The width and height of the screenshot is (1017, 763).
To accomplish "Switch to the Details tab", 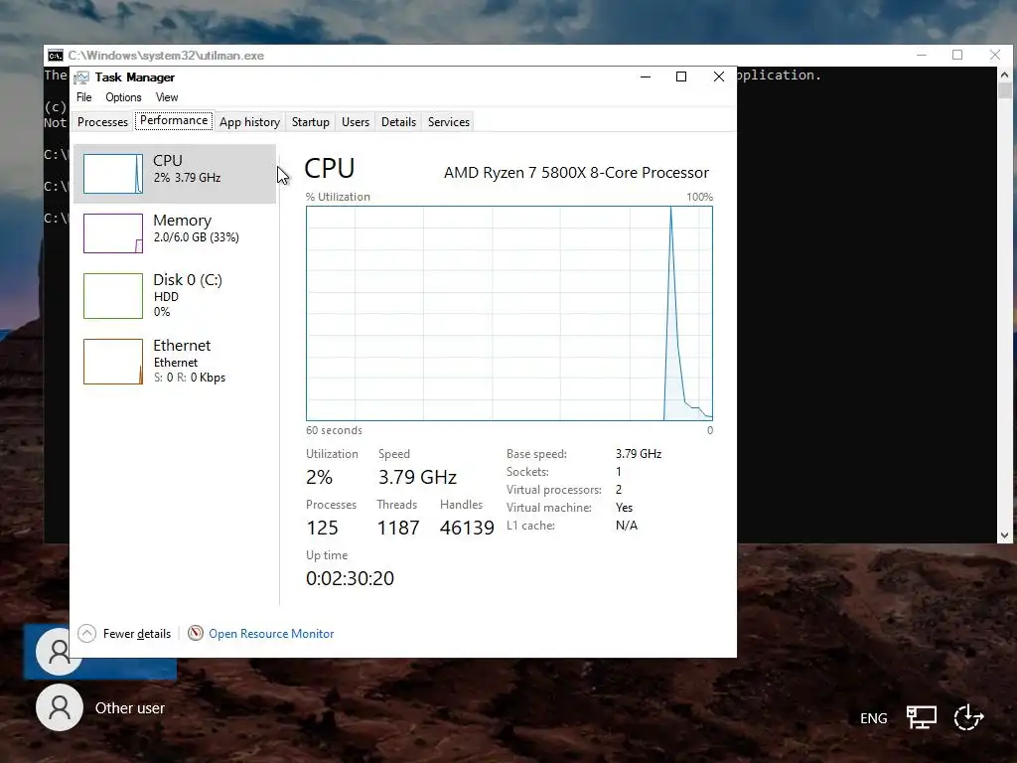I will (x=399, y=122).
